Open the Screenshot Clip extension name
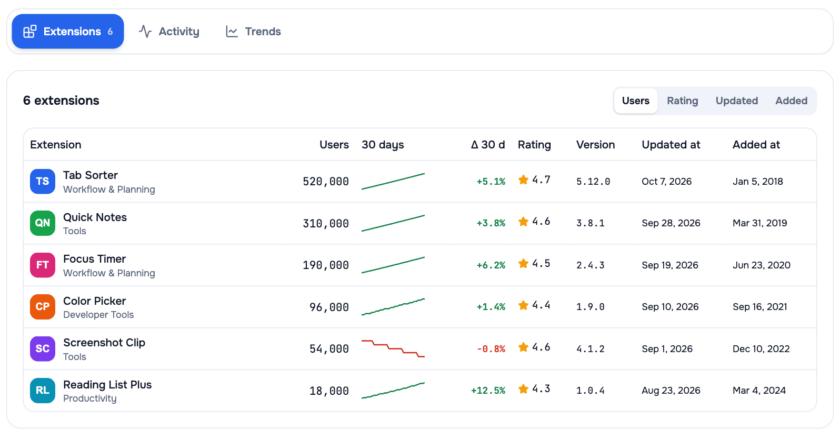This screenshot has height=439, width=840. click(104, 343)
